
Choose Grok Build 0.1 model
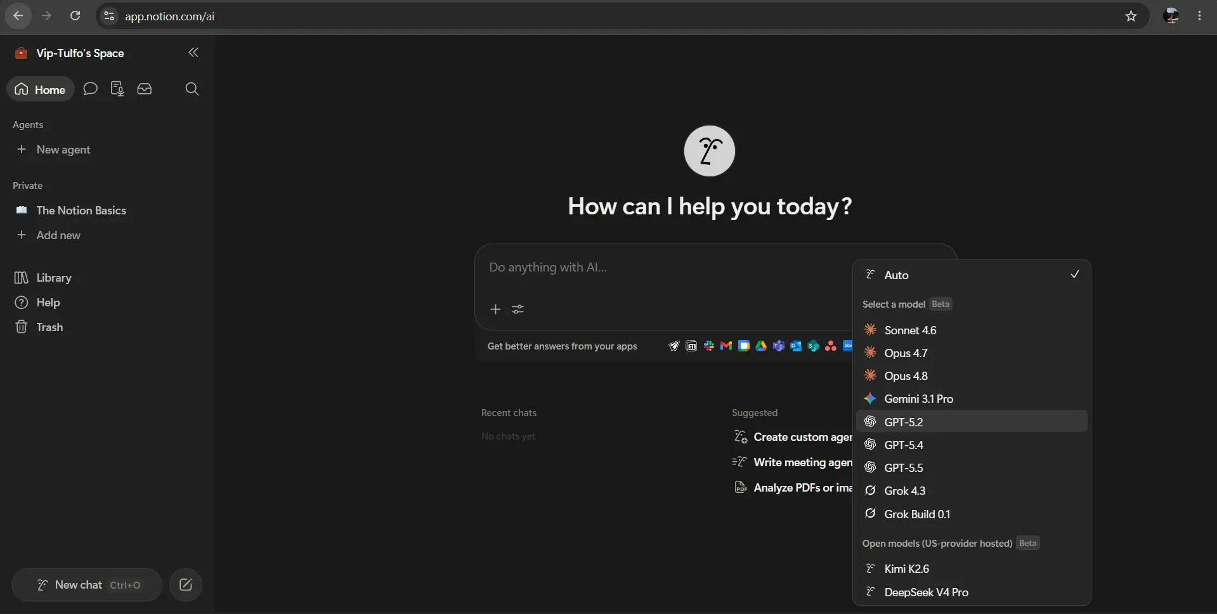click(x=972, y=514)
